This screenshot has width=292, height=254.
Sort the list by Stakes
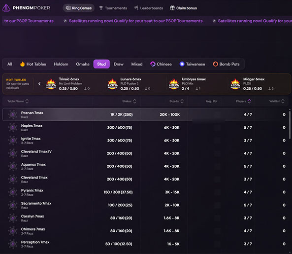(129, 101)
